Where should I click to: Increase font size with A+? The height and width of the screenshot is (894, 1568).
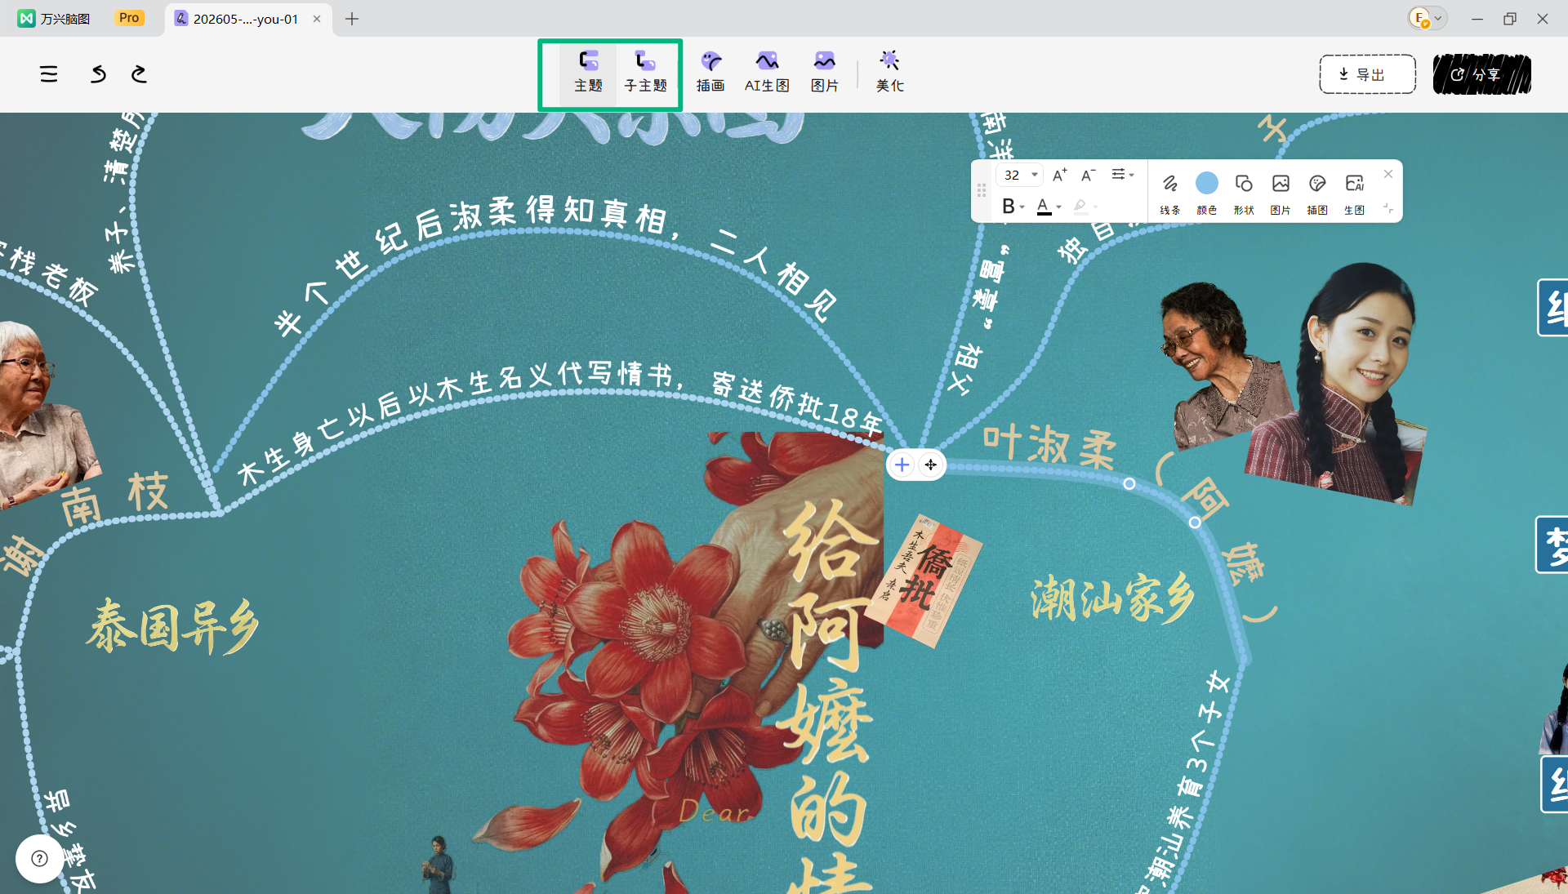(x=1059, y=175)
